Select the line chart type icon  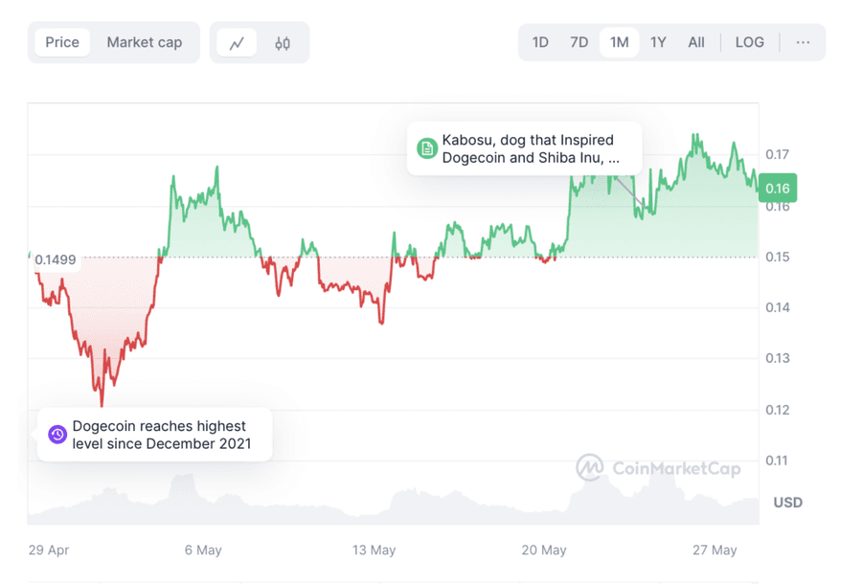click(x=238, y=42)
